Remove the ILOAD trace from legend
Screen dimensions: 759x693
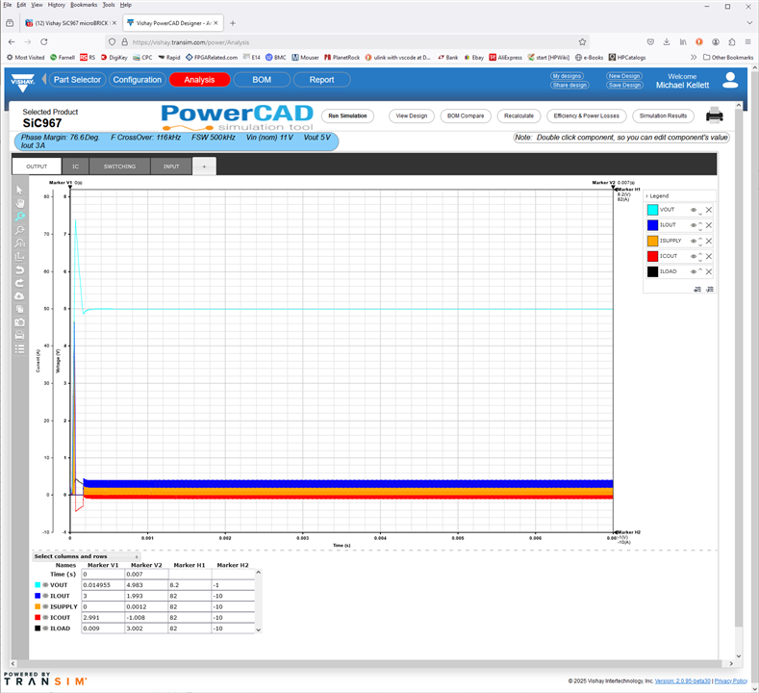click(709, 271)
